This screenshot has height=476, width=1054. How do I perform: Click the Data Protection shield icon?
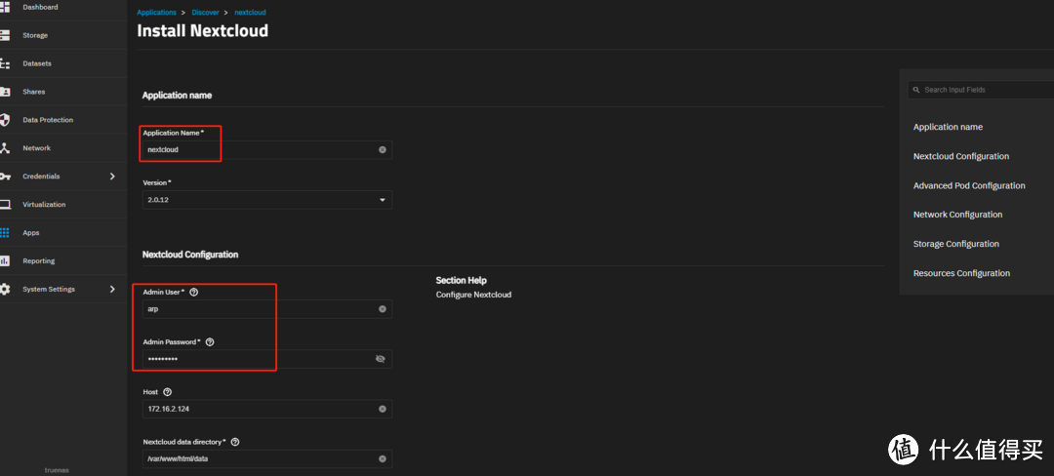5,120
